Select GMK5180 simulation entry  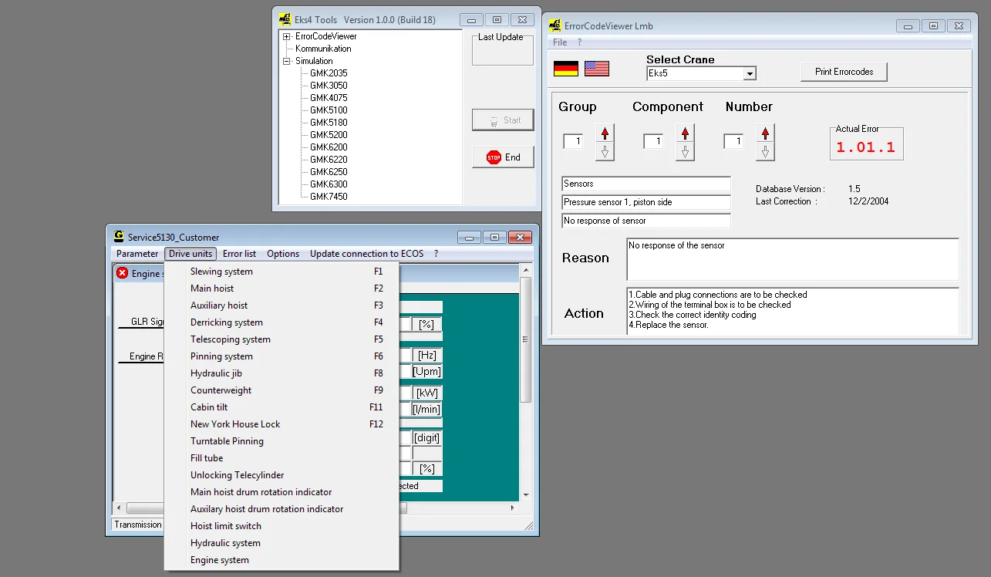[329, 123]
